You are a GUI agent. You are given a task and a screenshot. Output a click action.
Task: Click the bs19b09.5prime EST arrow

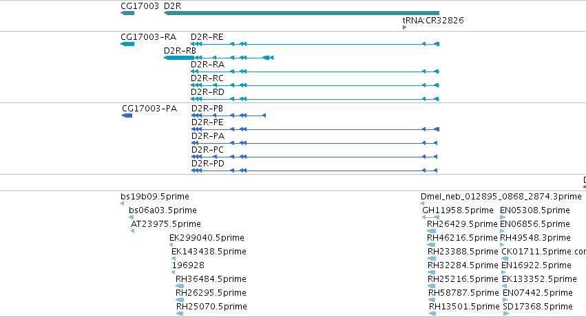coord(122,204)
